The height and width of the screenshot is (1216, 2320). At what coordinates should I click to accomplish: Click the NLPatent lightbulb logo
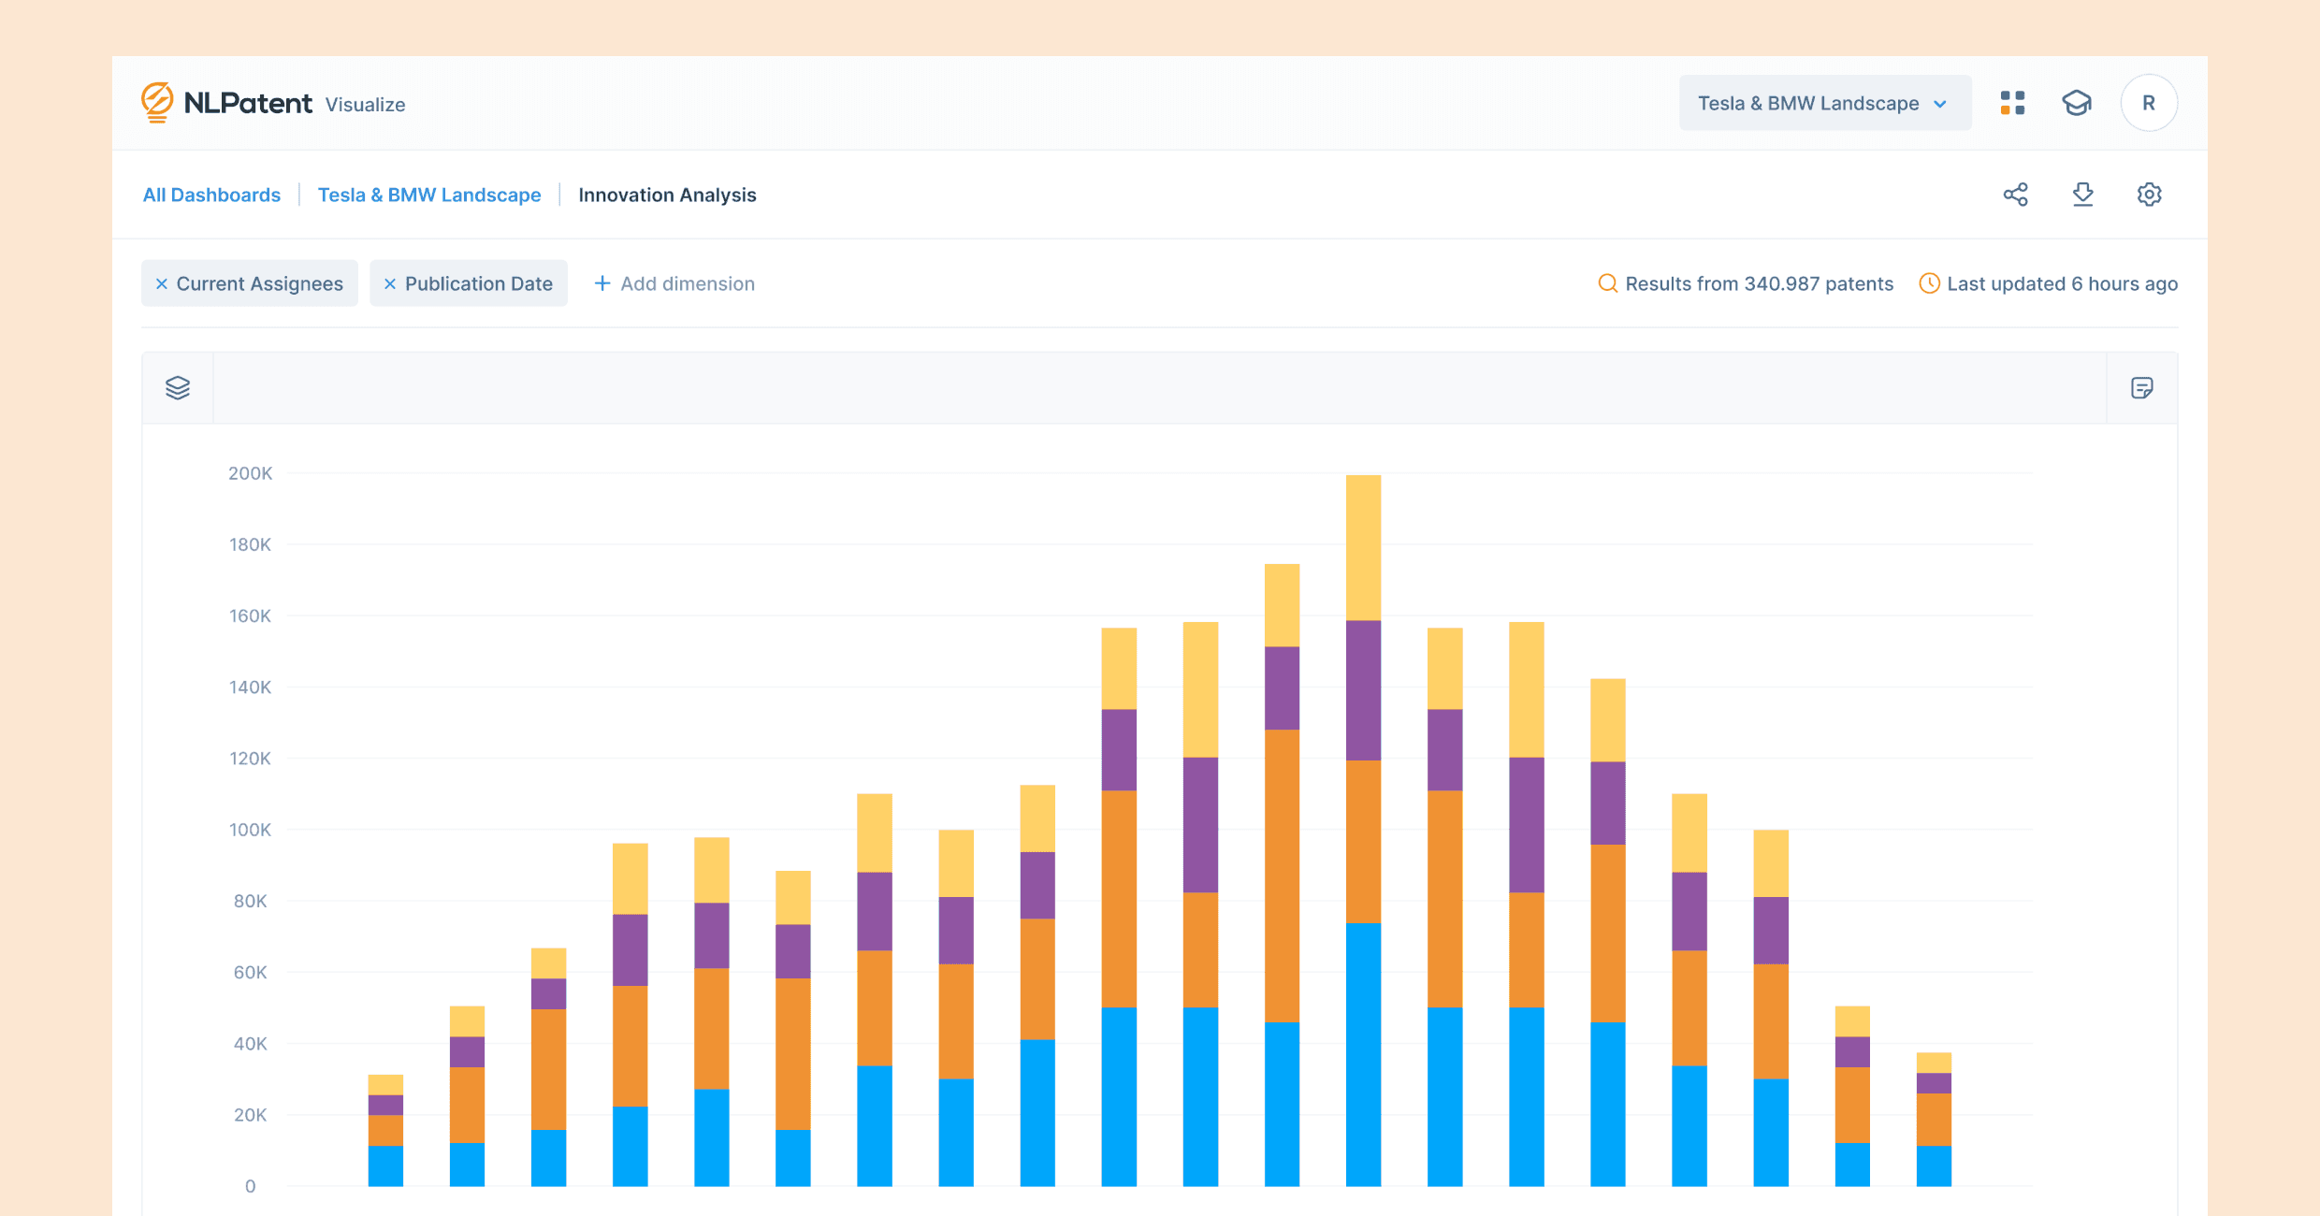157,103
